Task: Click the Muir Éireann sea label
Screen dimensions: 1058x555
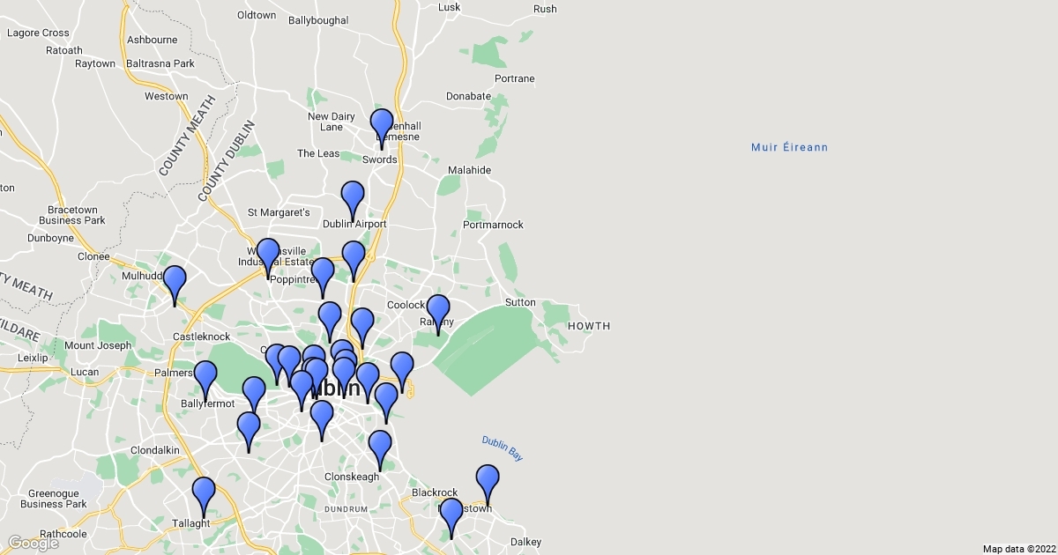Action: tap(789, 147)
